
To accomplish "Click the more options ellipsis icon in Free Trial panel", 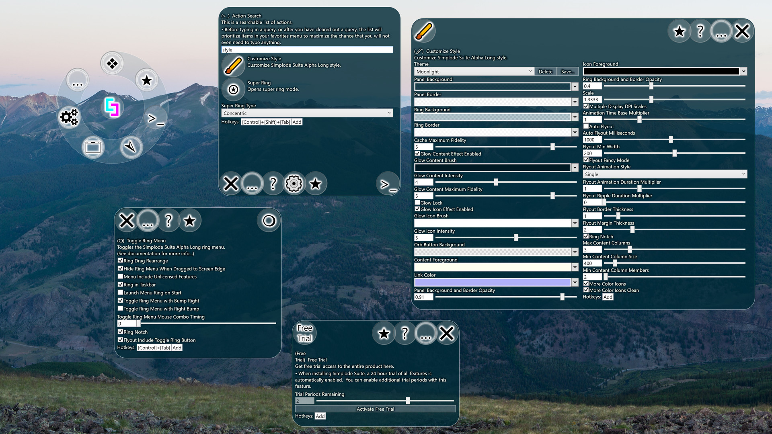I will tap(425, 334).
